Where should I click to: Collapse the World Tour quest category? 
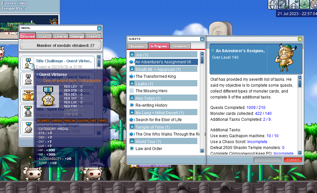click(132, 141)
